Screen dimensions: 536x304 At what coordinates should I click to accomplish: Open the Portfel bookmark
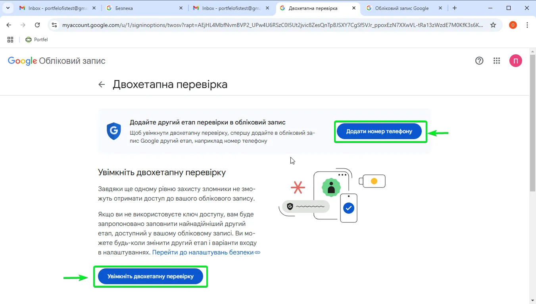pos(37,40)
